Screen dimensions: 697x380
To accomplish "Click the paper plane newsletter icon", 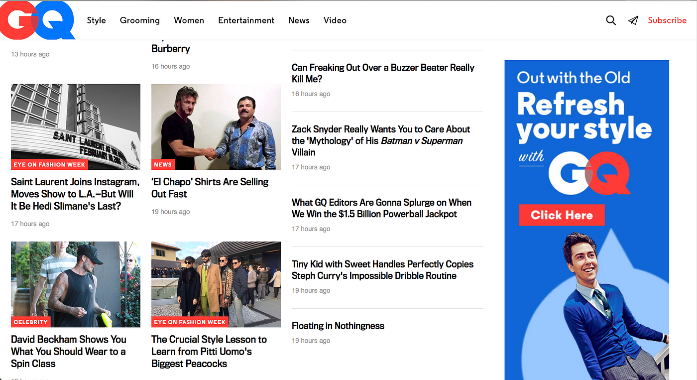I will tap(633, 20).
